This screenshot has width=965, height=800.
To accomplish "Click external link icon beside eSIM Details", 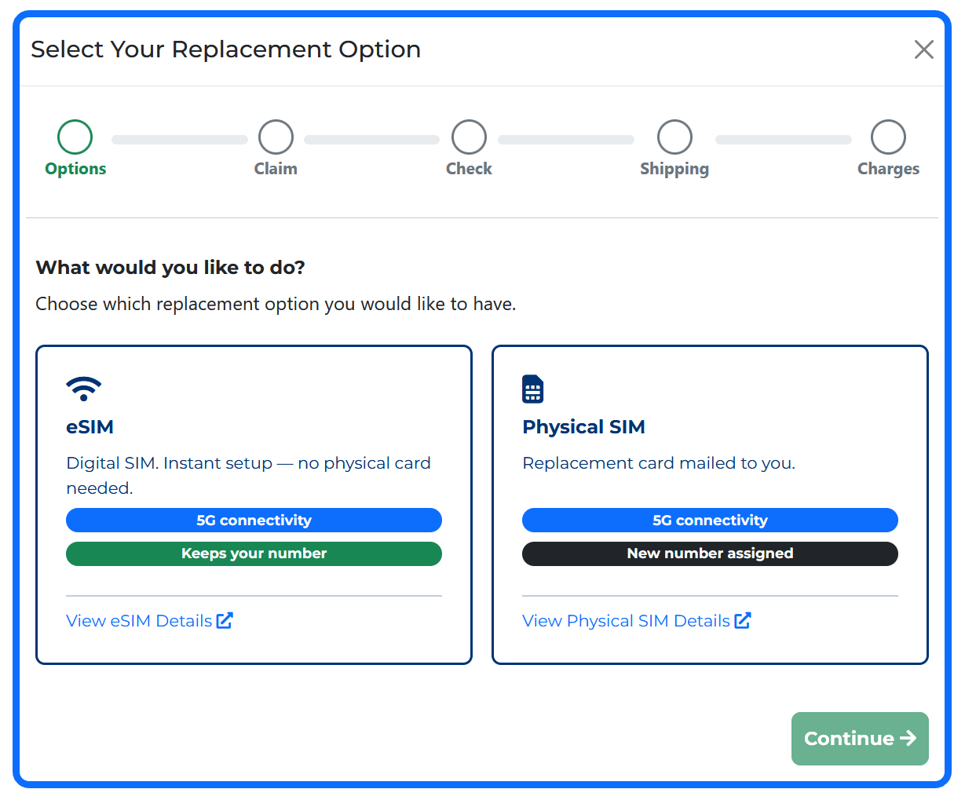I will pos(225,620).
